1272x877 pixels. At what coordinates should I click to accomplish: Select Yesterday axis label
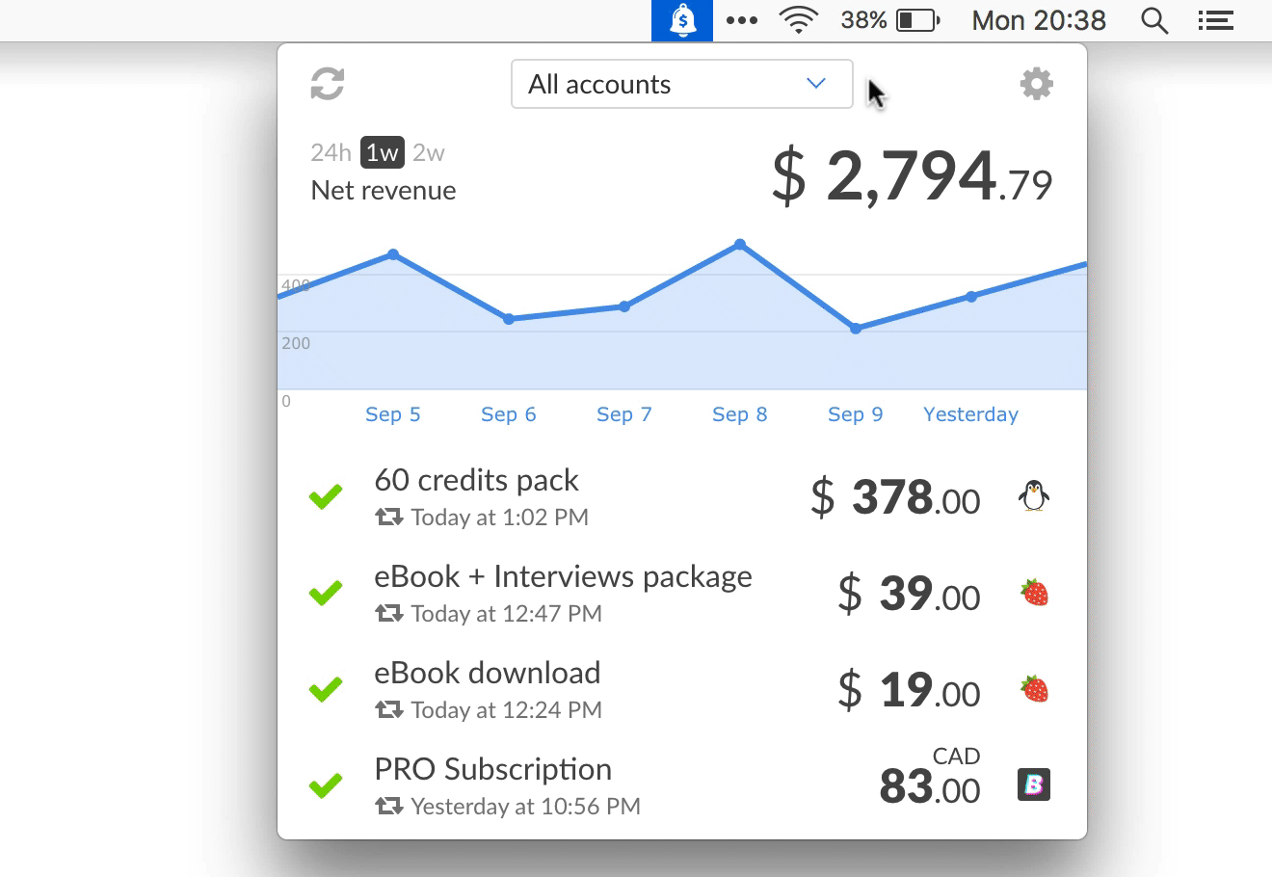[971, 414]
